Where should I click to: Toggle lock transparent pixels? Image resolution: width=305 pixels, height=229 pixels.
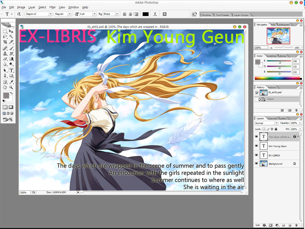coord(264,129)
